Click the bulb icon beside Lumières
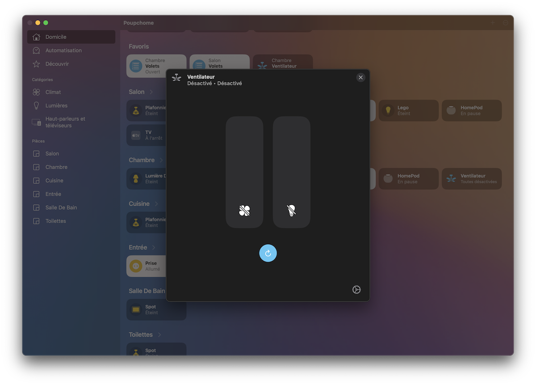Screen dimensions: 536x385 click(x=37, y=106)
